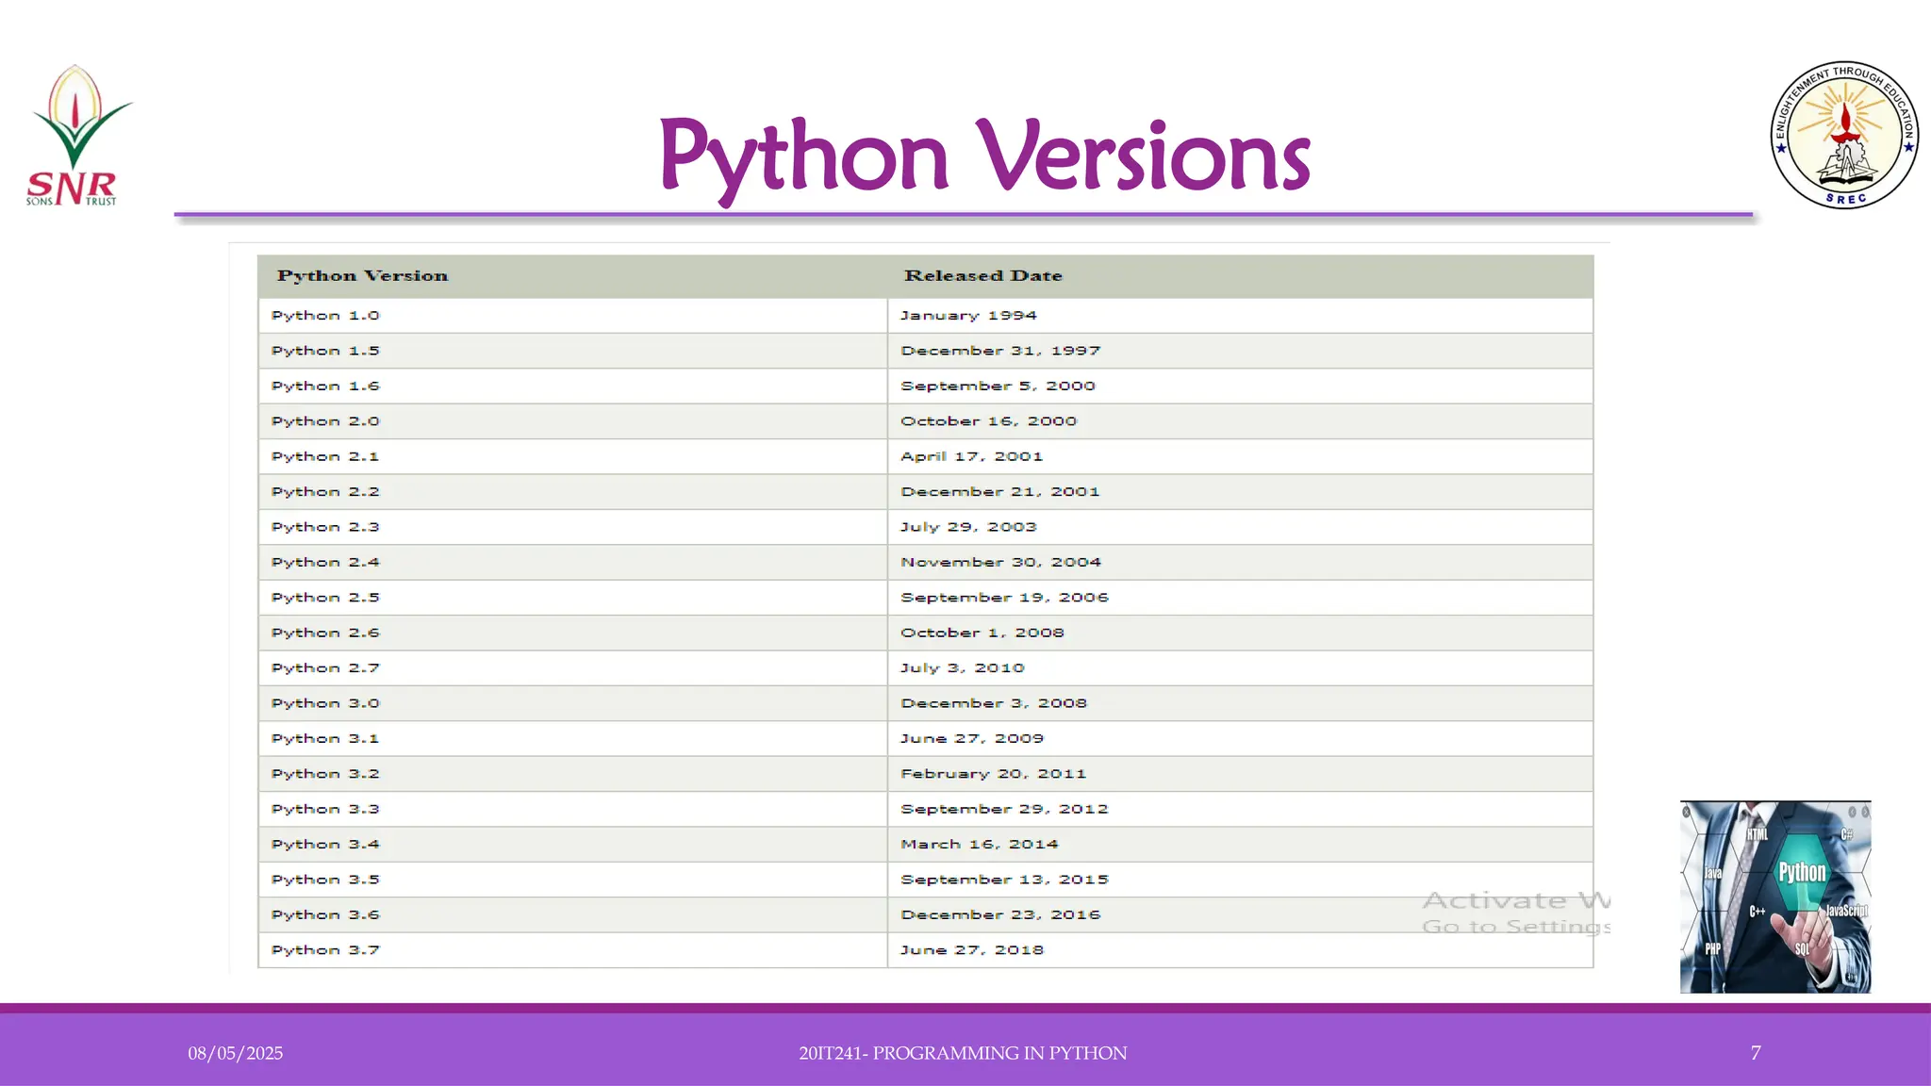Select the Python Version column header
This screenshot has height=1086, width=1931.
(x=572, y=276)
